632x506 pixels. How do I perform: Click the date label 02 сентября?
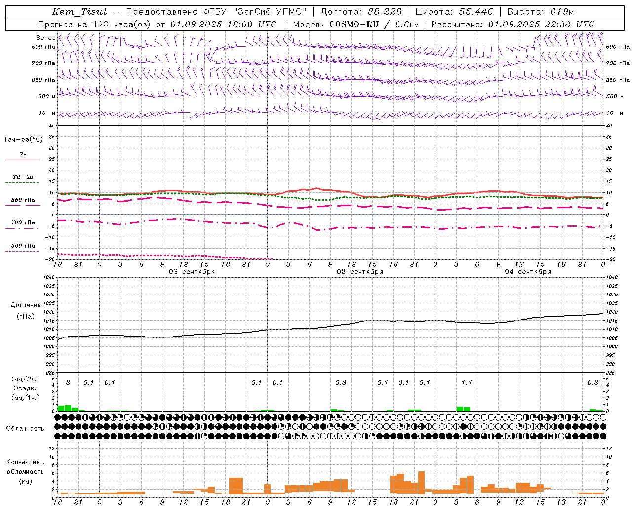tap(192, 272)
